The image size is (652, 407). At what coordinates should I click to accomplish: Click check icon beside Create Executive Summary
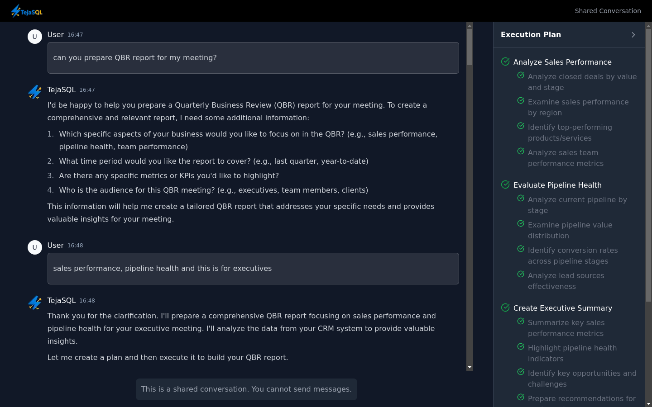pos(505,308)
